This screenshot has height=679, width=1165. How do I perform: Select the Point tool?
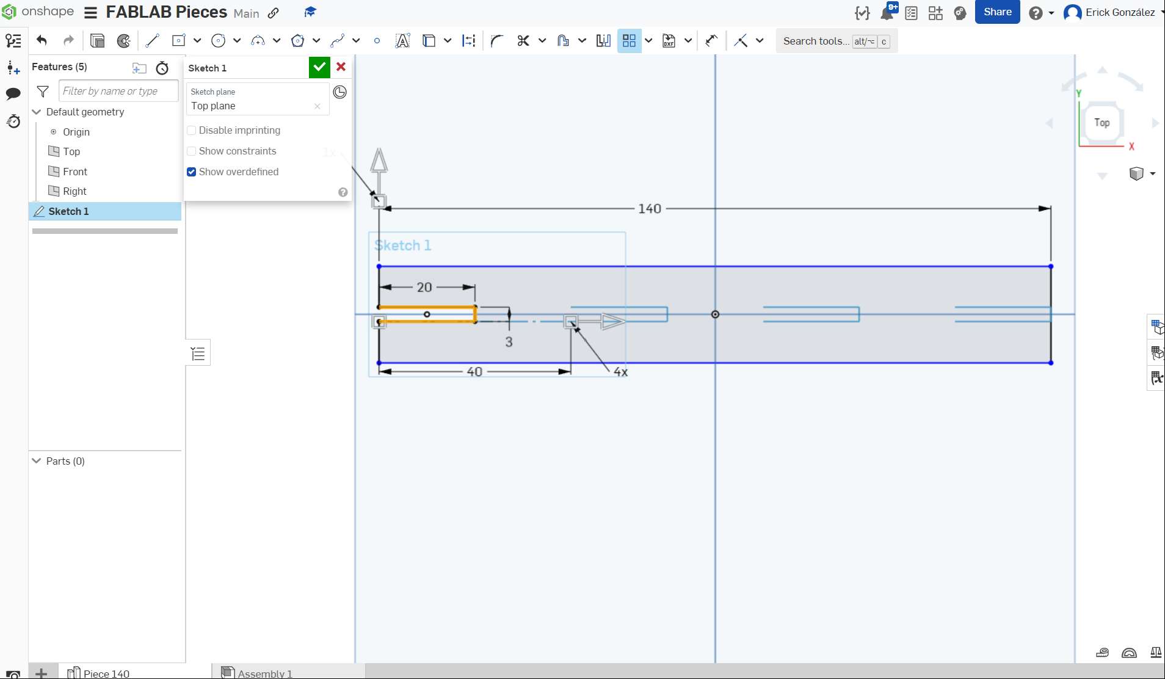point(377,41)
